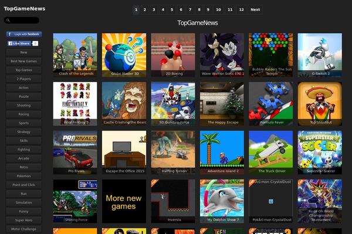
Task: Play Adventure Island 2
Action: coord(222,153)
